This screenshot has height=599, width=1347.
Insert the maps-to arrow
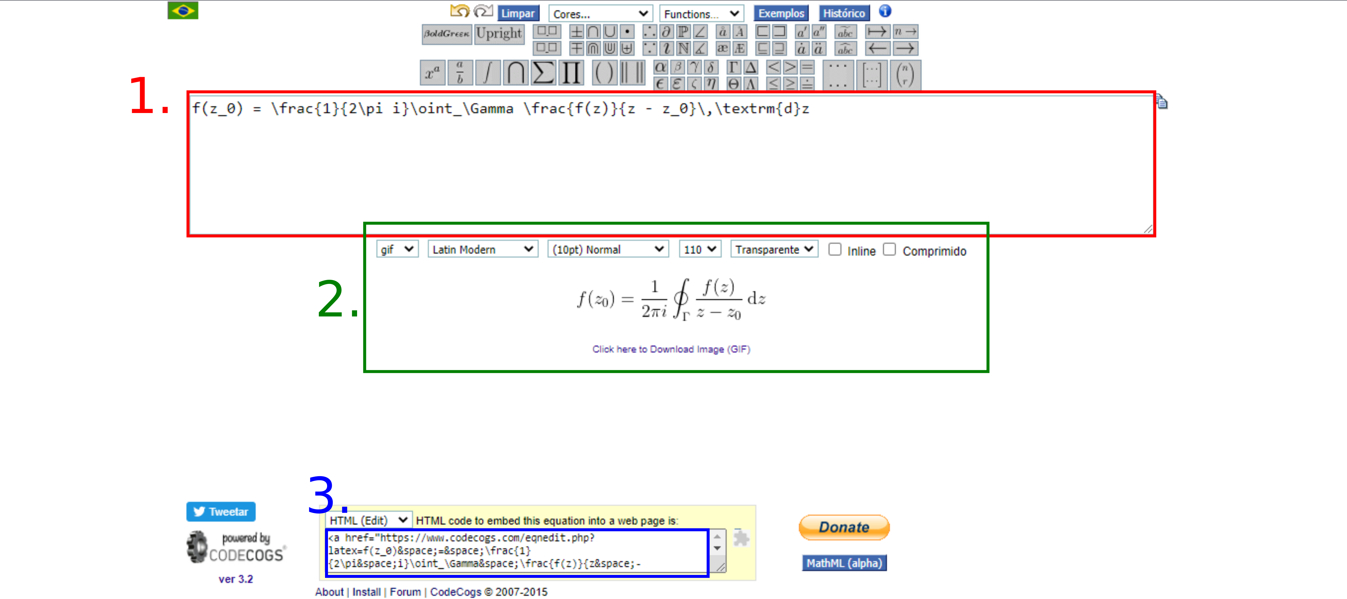878,31
